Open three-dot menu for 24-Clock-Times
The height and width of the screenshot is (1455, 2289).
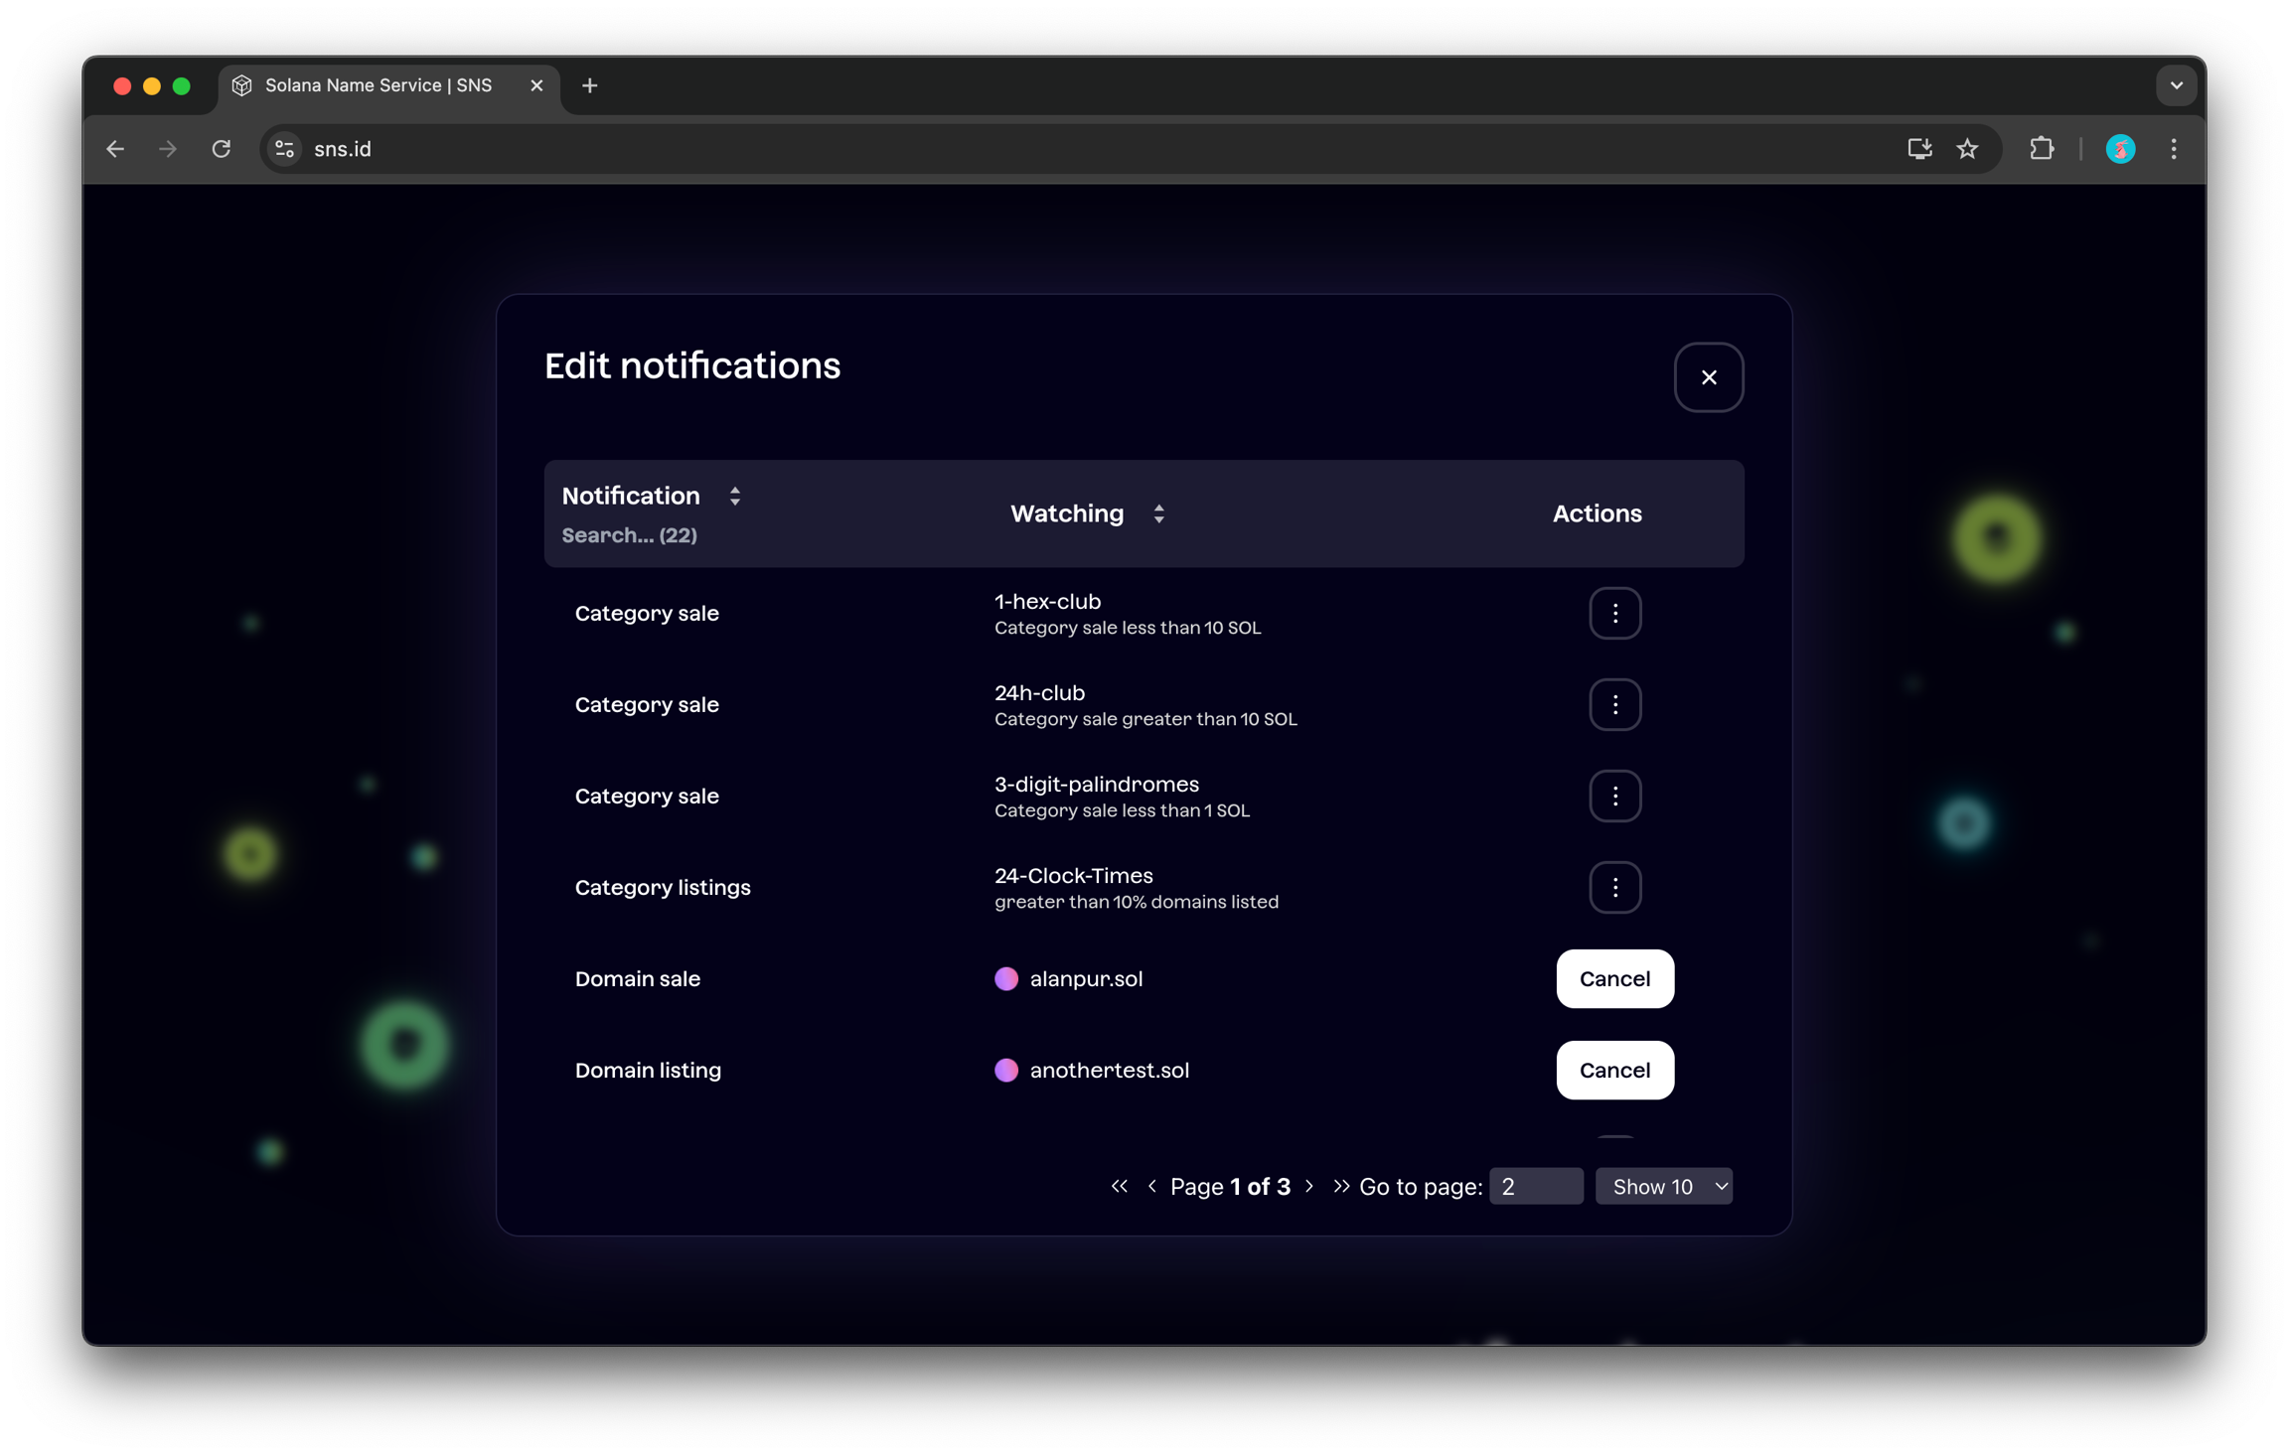tap(1614, 887)
